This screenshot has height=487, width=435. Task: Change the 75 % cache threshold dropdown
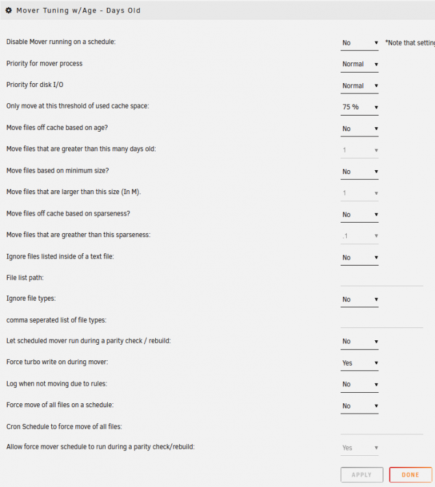359,107
